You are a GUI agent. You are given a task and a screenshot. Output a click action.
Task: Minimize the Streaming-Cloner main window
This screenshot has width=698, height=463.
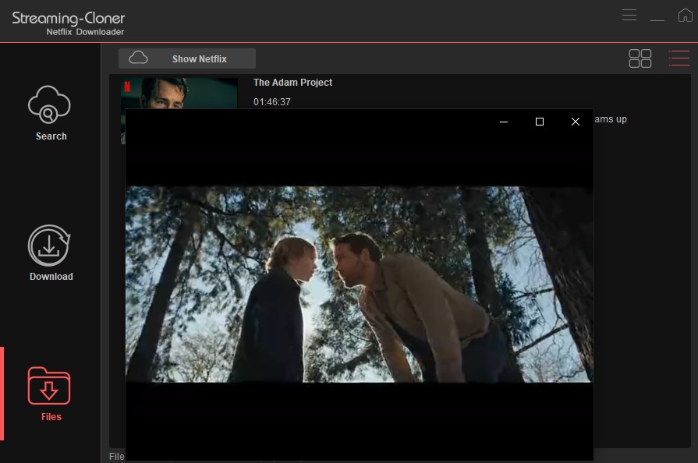coord(657,20)
